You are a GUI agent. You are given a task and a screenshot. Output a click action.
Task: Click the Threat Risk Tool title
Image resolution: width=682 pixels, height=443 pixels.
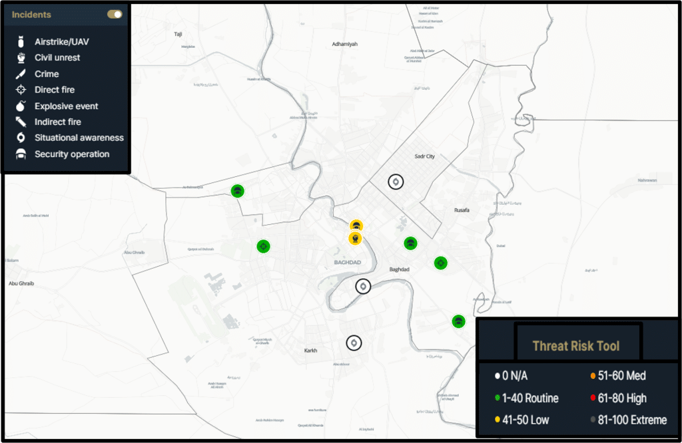[576, 346]
